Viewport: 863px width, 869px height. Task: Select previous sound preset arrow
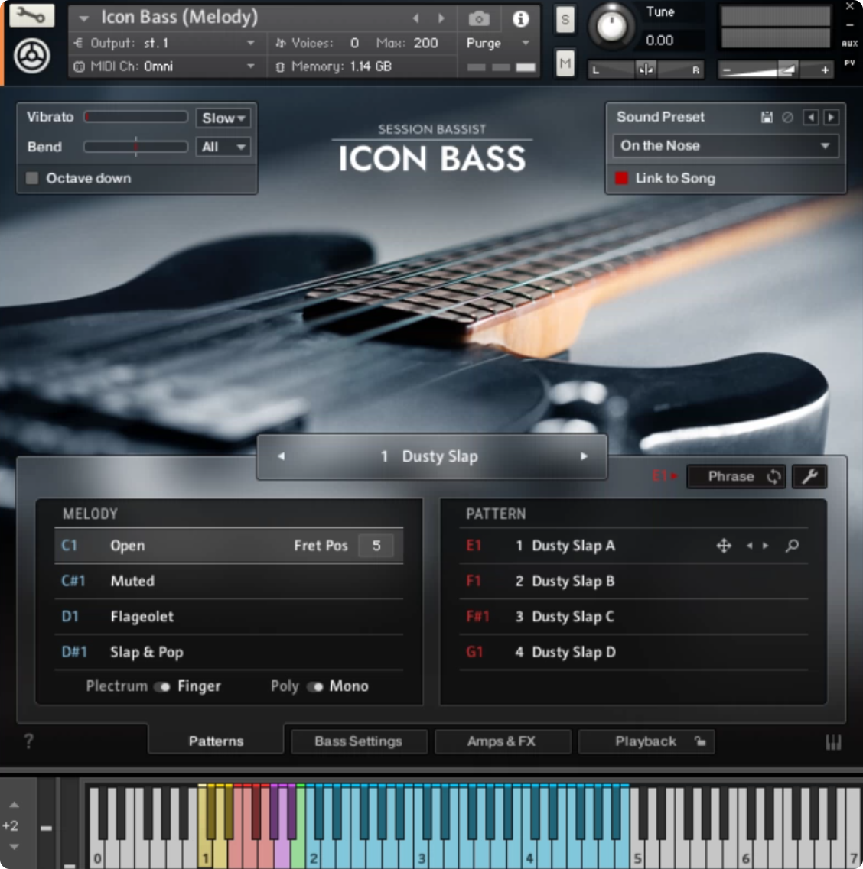811,118
